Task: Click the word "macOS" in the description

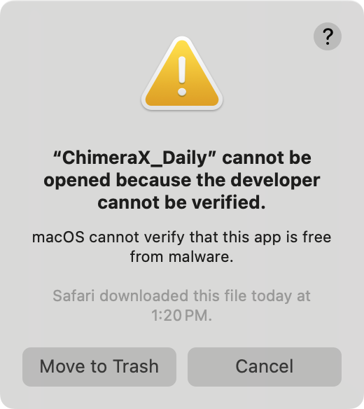Action: [x=58, y=237]
